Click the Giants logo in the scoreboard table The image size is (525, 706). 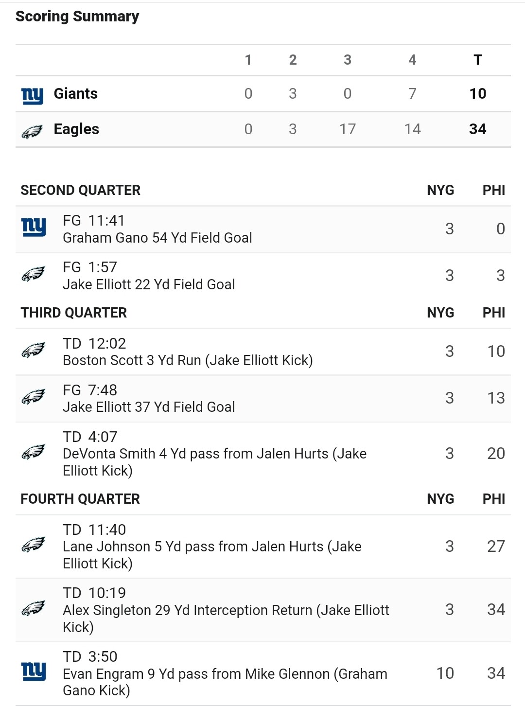33,95
